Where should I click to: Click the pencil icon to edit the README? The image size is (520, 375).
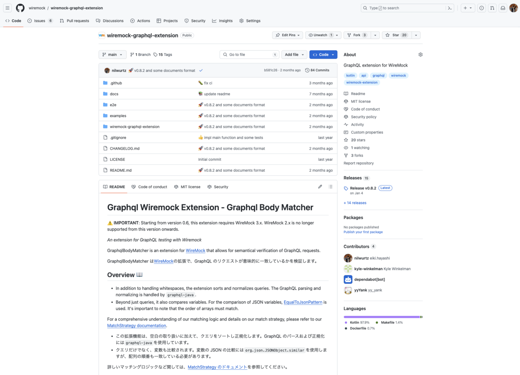[x=320, y=186]
